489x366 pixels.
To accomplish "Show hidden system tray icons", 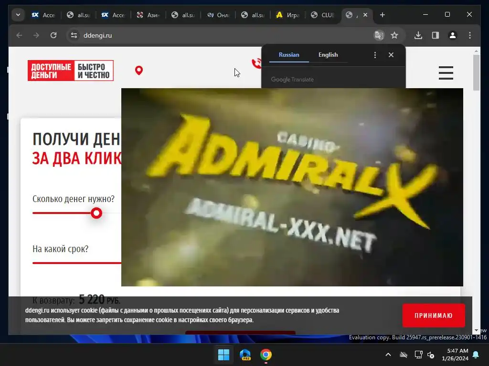I will point(388,355).
